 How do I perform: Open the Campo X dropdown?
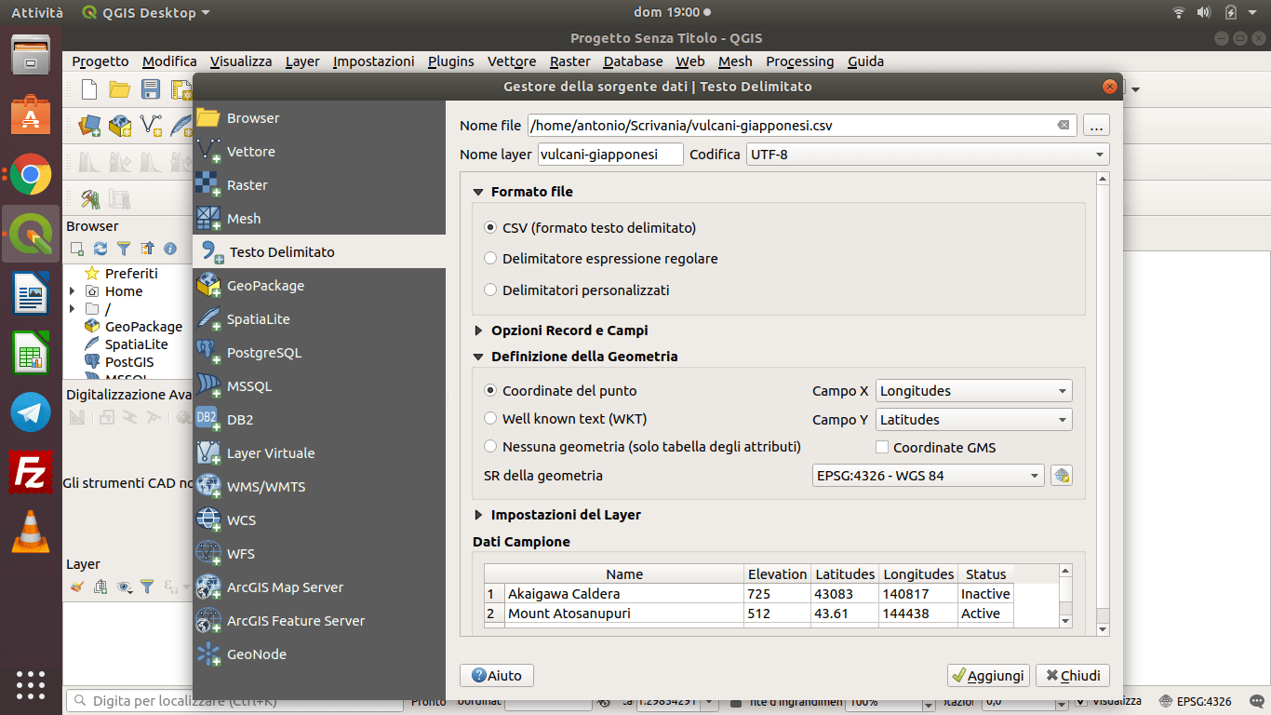pyautogui.click(x=973, y=391)
